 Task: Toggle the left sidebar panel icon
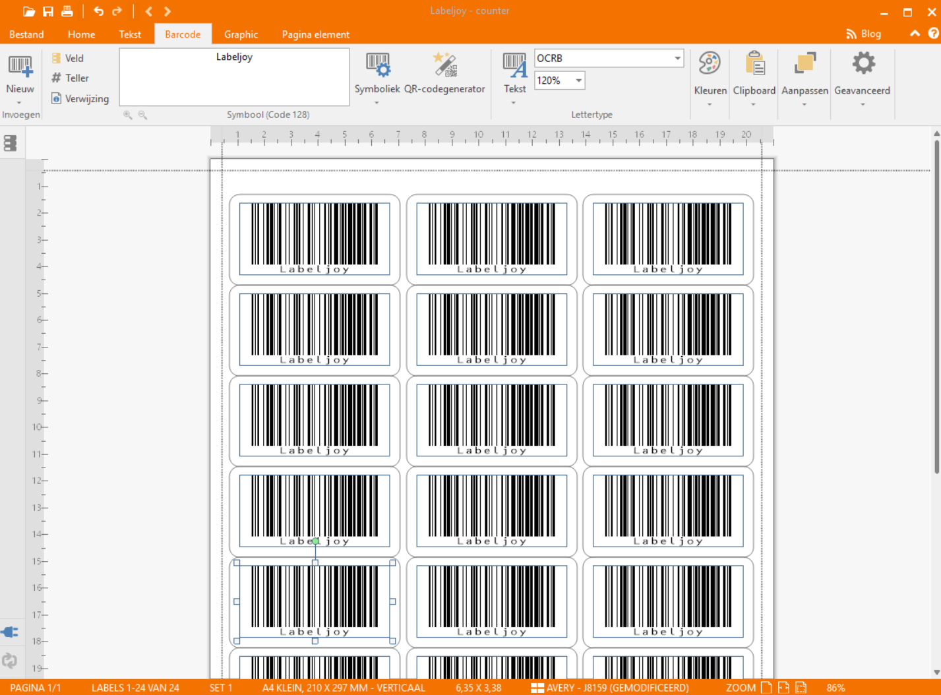[10, 143]
